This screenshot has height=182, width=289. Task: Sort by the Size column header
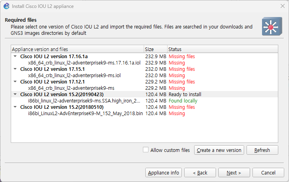coord(155,49)
